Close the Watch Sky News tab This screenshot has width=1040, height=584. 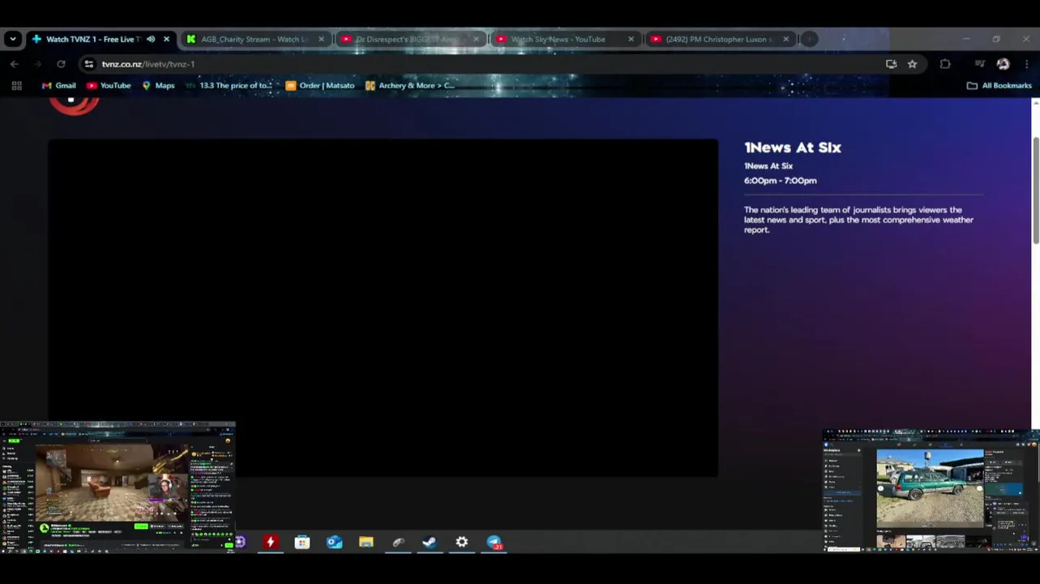631,39
